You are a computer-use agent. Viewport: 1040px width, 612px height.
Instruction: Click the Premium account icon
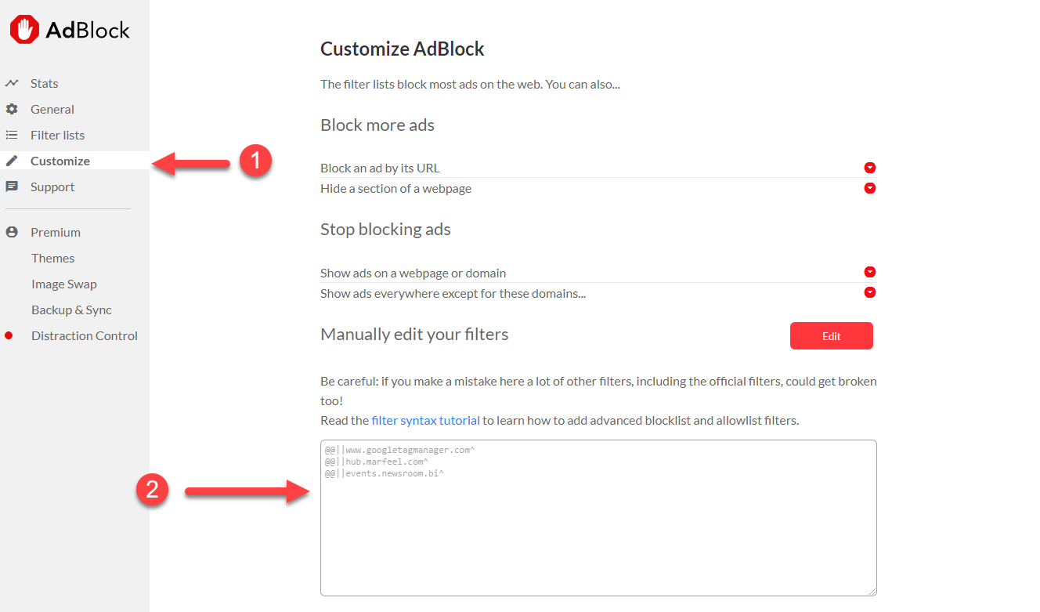pyautogui.click(x=11, y=232)
